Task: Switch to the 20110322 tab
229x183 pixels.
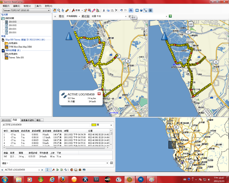Action: point(5,120)
